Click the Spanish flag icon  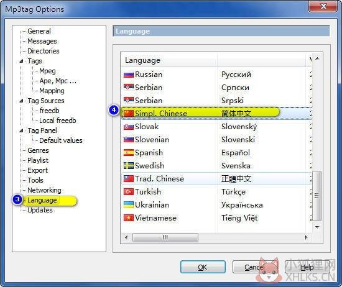(129, 153)
